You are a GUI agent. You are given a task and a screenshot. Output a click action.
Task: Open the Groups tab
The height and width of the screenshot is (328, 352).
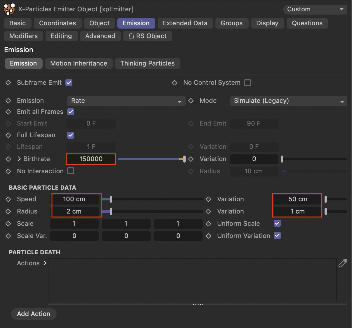pyautogui.click(x=232, y=23)
